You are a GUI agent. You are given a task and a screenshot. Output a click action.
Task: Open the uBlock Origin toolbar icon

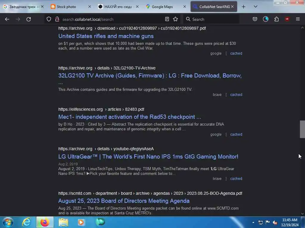point(287,19)
